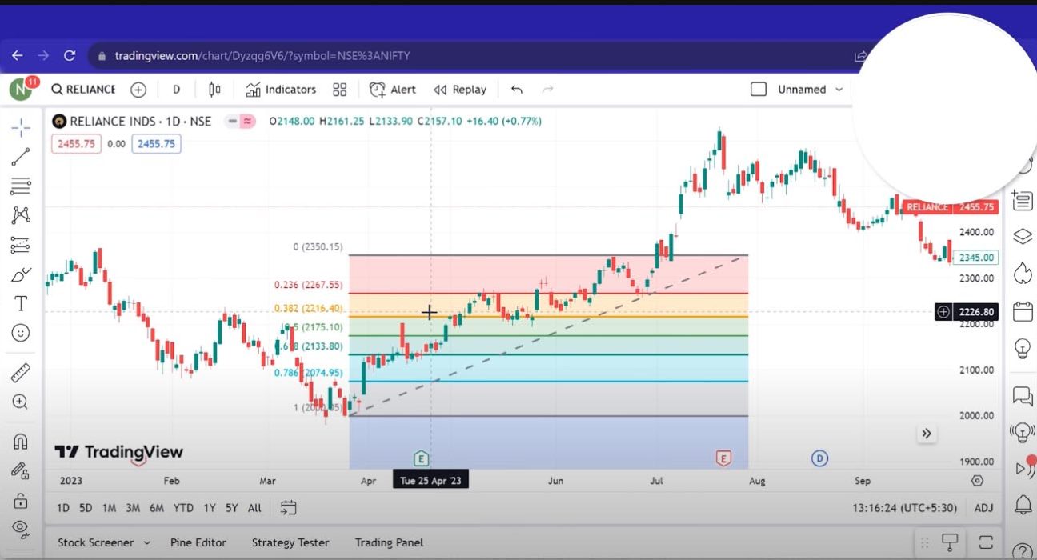The height and width of the screenshot is (560, 1037).
Task: Click the Undo arrow
Action: [x=517, y=90]
